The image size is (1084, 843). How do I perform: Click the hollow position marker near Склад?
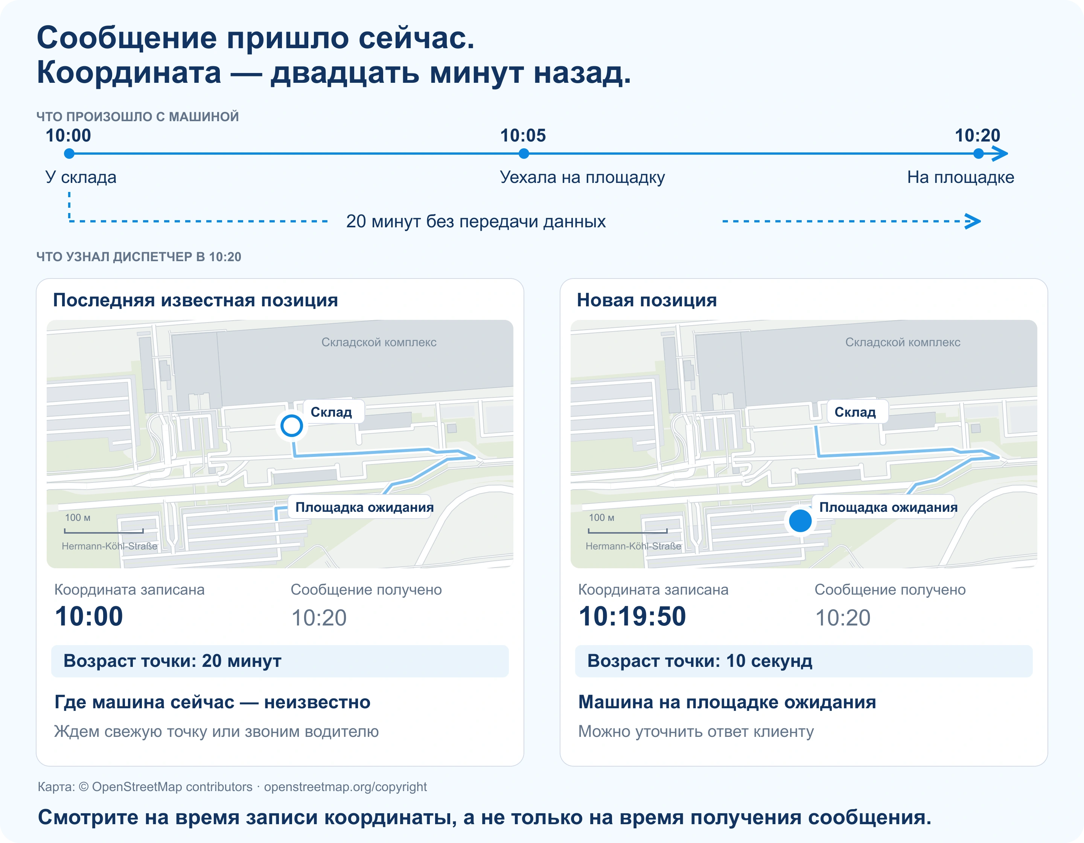coord(291,426)
